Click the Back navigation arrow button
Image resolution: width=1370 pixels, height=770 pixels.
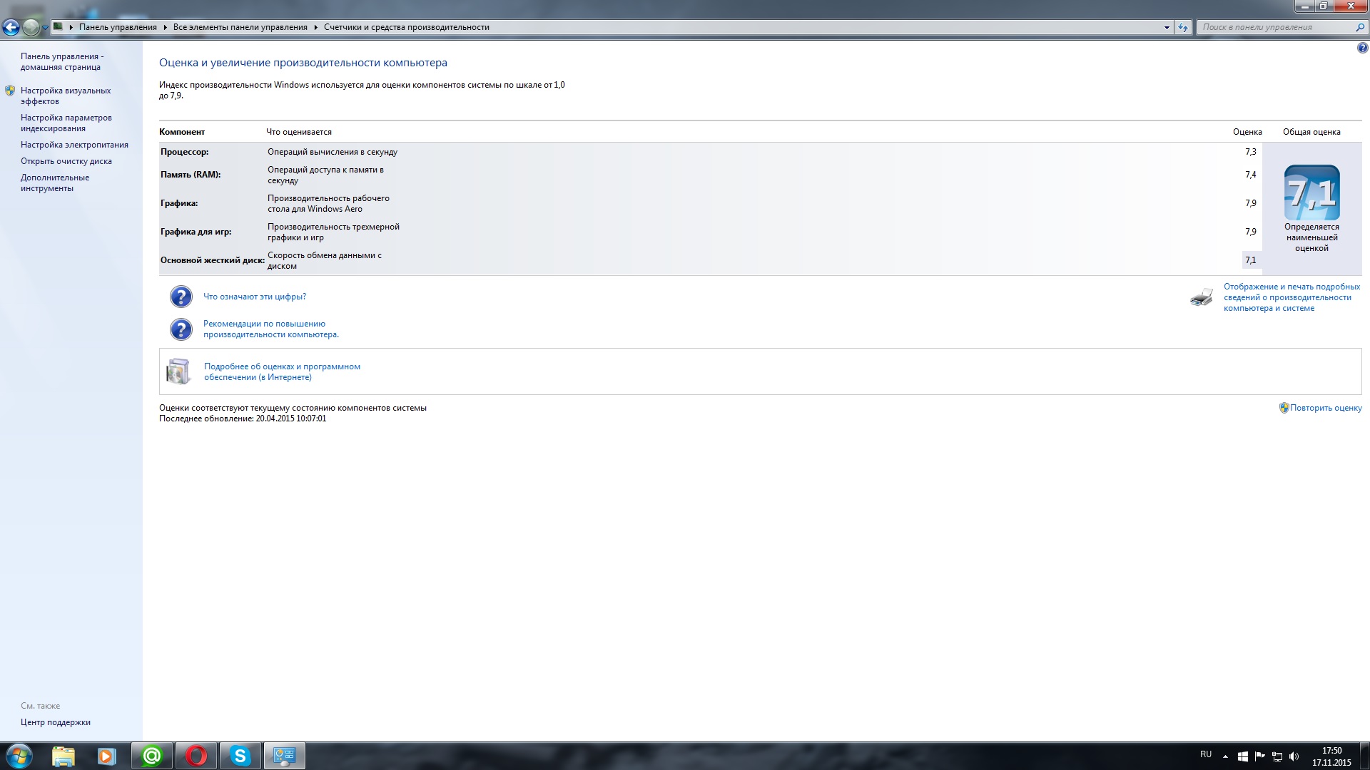(x=11, y=28)
